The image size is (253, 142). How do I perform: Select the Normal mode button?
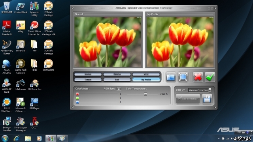pyautogui.click(x=88, y=74)
